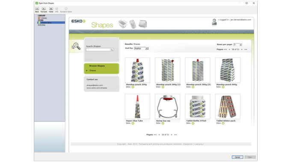Click the Esko logo
Viewport: 291px width, 162px height.
click(78, 21)
